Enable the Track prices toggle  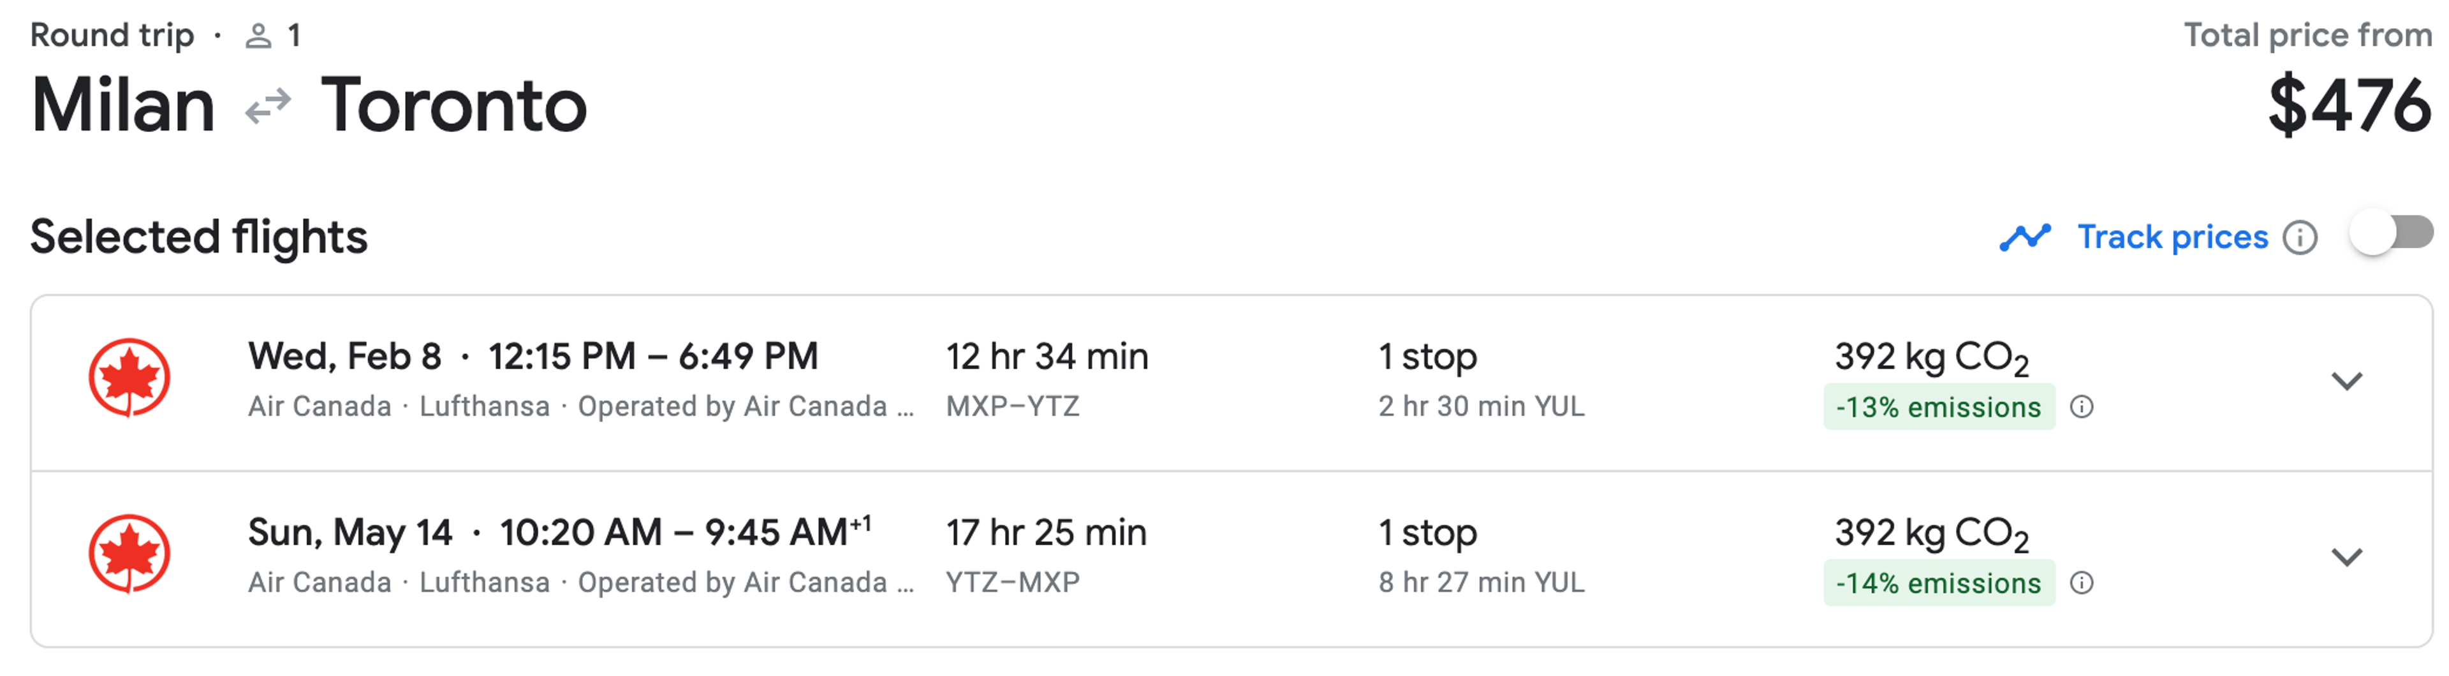[x=2391, y=233]
